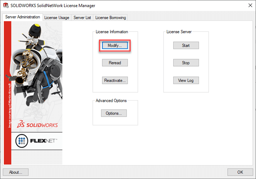Click the FLEXNET logo

click(x=37, y=141)
